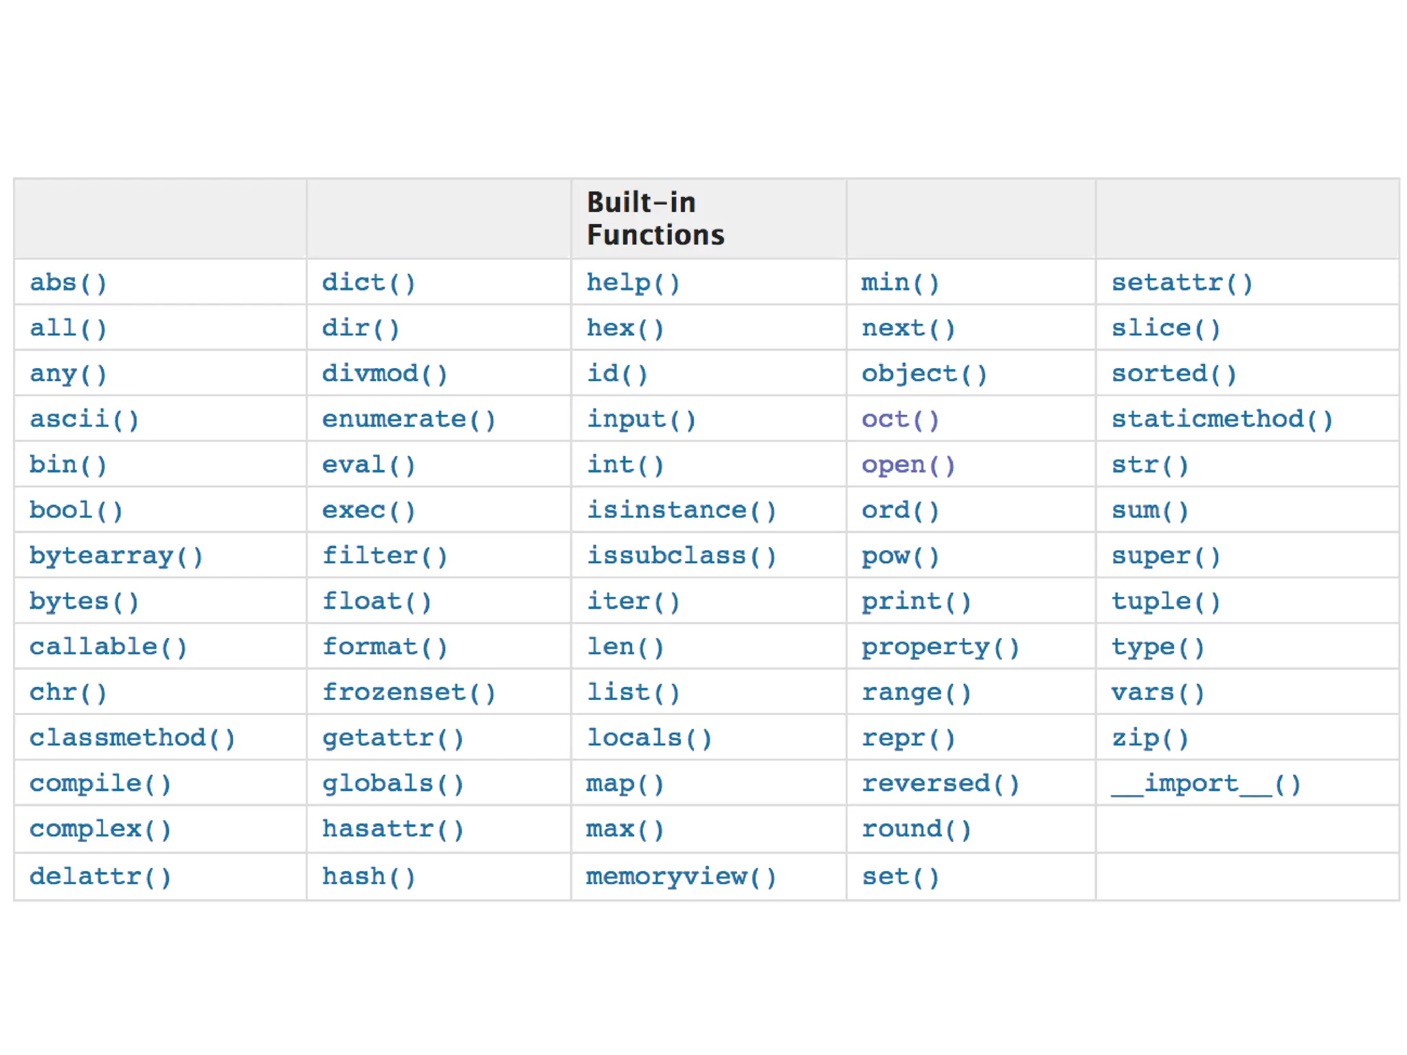Click the Built-in Functions table header
Screen dimensions: 1407x1055
(x=655, y=218)
